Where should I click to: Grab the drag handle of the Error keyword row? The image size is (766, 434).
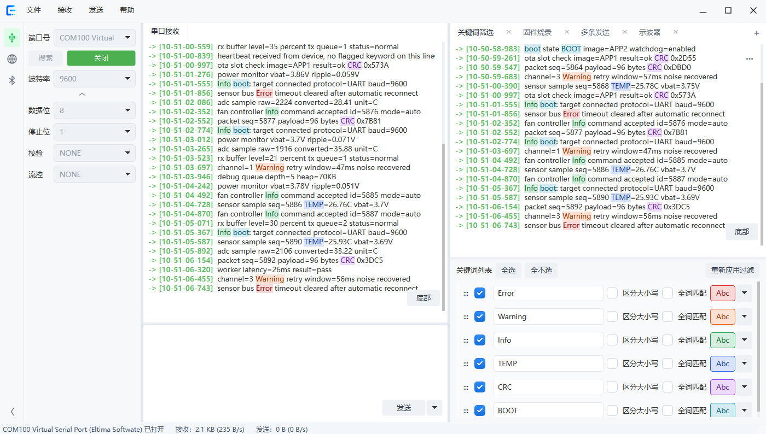(466, 294)
